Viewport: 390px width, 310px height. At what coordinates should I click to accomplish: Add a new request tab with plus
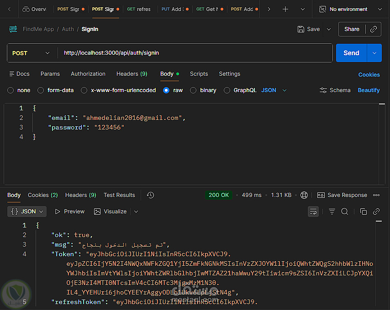click(x=285, y=9)
